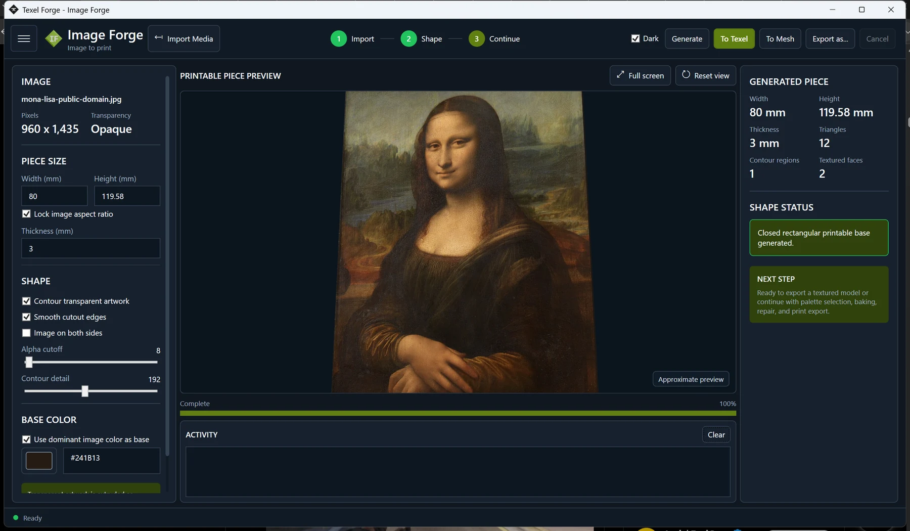
Task: Click the Mona Lisa preview image
Action: (x=464, y=242)
